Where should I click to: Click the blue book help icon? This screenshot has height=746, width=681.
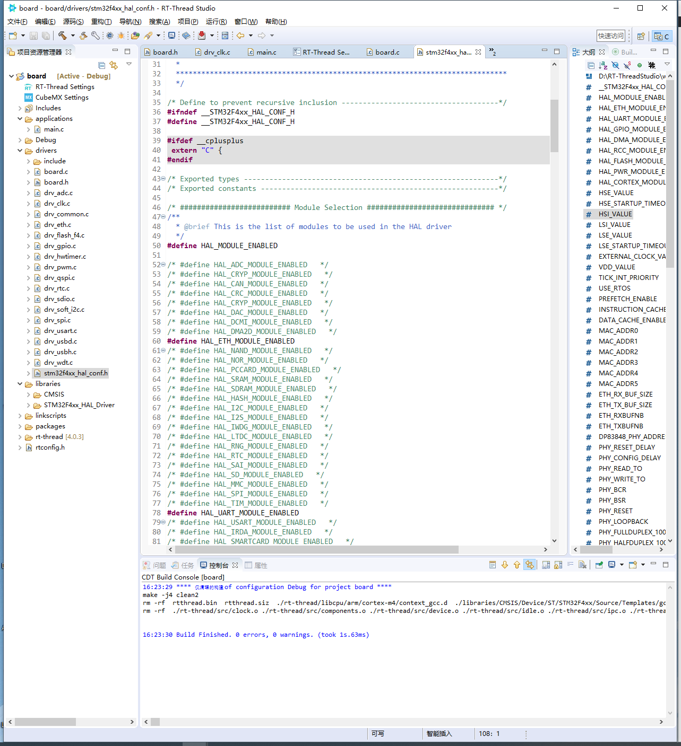[x=186, y=36]
